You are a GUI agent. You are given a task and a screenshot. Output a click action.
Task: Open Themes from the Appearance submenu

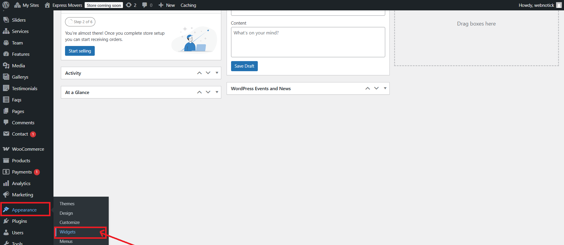point(67,204)
